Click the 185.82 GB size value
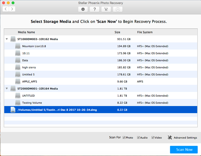Viewport: 201px width, 156px height. pyautogui.click(x=124, y=67)
